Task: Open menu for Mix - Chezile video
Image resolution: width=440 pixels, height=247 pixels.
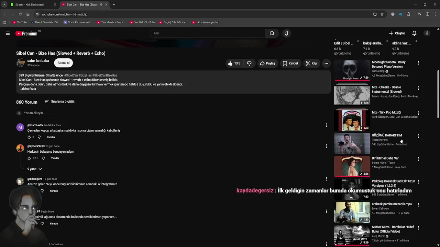Action: click(x=418, y=88)
